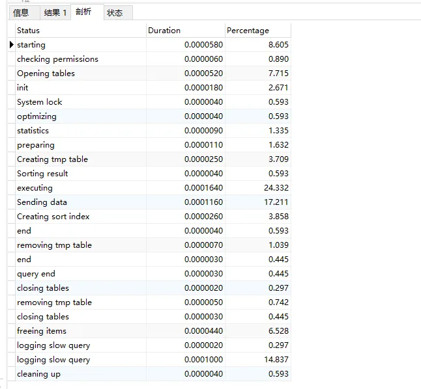Click the percentage value 17.211
The image size is (421, 389).
point(276,202)
